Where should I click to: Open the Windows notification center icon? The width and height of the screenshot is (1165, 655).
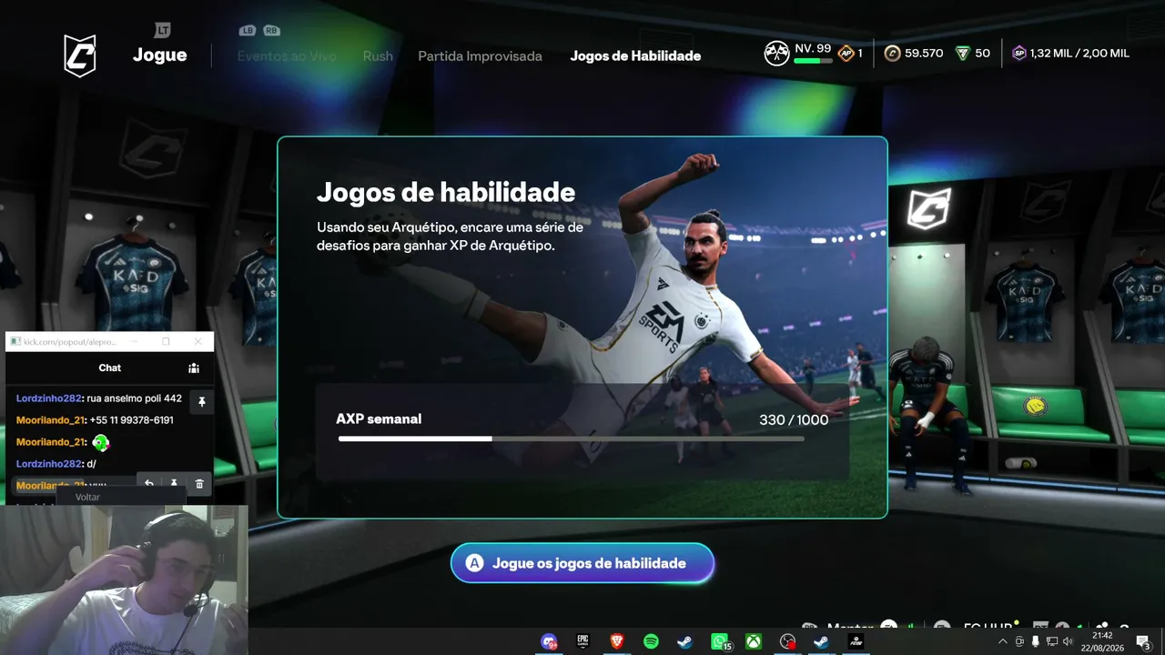[x=1142, y=641]
